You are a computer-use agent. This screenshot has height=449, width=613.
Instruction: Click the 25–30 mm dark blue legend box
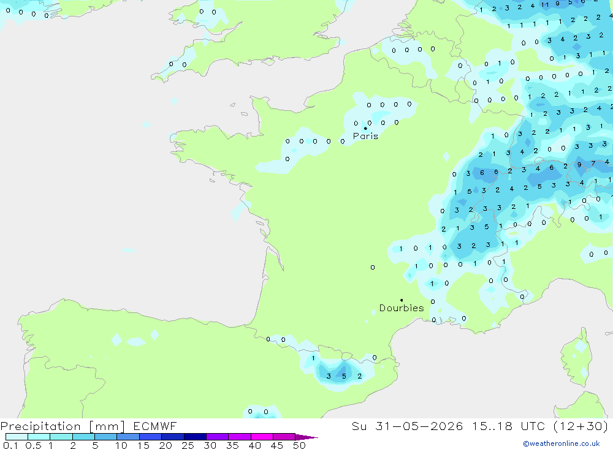(x=195, y=437)
